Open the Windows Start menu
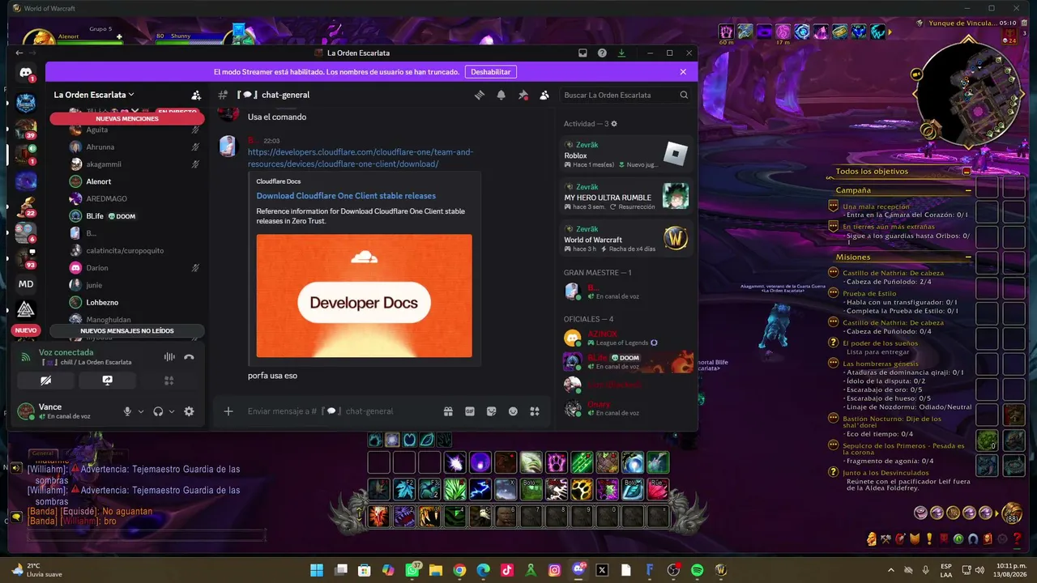 317,570
